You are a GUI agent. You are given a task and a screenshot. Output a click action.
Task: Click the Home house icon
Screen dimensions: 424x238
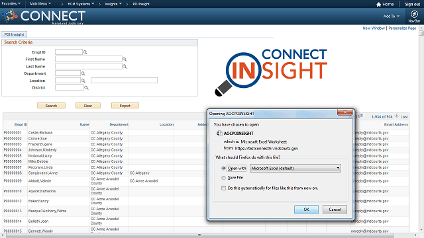pyautogui.click(x=378, y=5)
